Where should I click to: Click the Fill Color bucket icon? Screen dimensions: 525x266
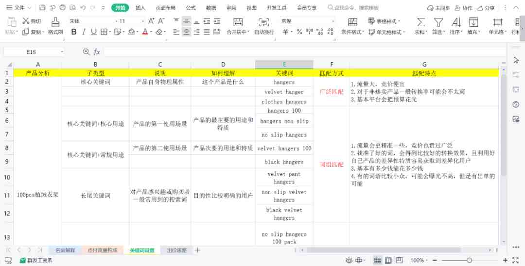pyautogui.click(x=132, y=32)
